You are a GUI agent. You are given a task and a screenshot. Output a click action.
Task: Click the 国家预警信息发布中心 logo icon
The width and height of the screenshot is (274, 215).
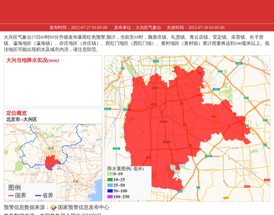[53, 207]
